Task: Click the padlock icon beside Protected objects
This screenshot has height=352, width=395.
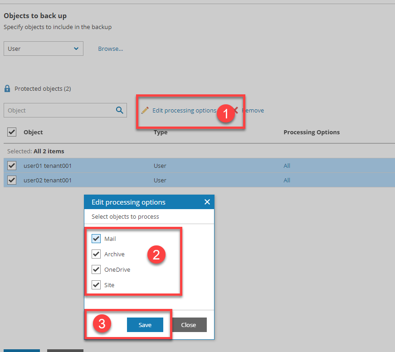Action: 7,89
